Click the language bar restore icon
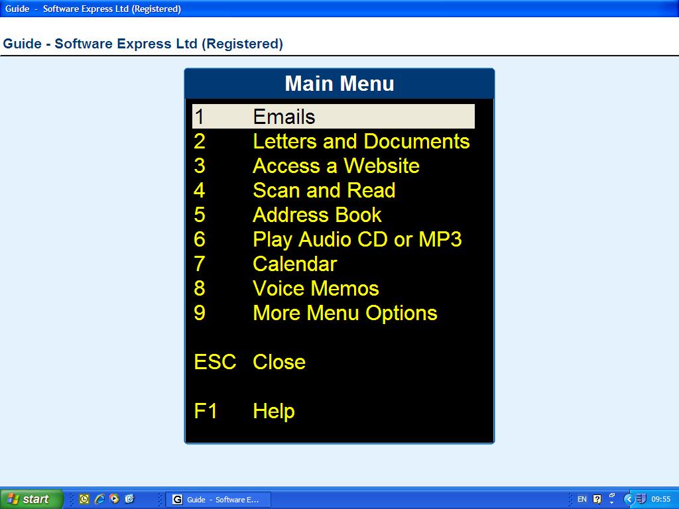Viewport: 679px width, 509px height. (x=612, y=496)
